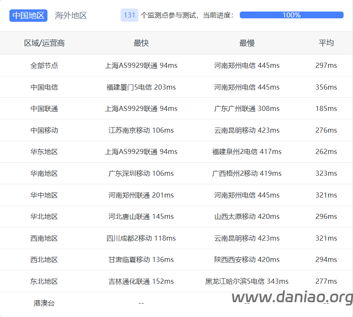Click the 277ms average value

[x=326, y=281]
